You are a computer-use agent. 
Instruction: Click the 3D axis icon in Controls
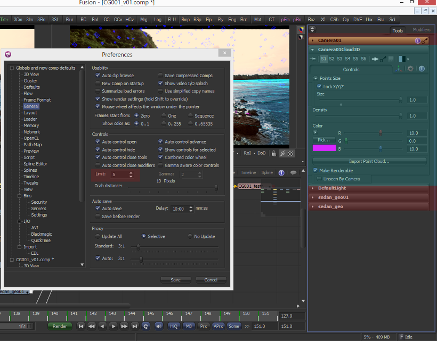pyautogui.click(x=399, y=69)
